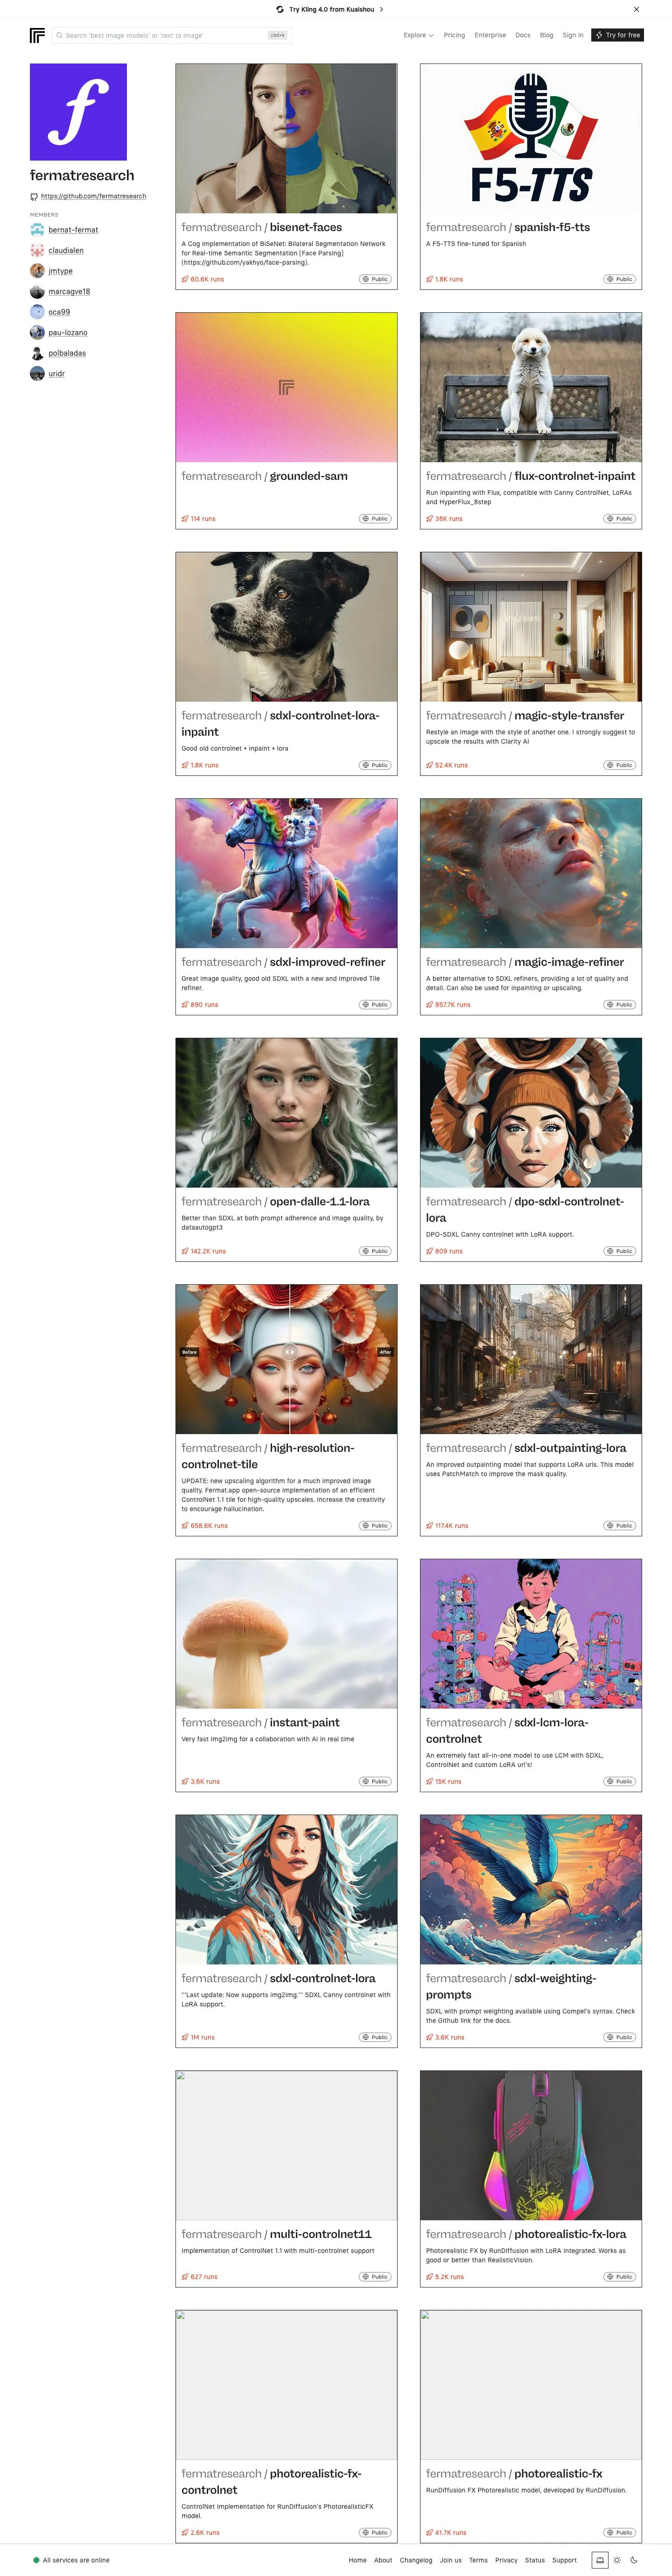This screenshot has height=2576, width=672.
Task: Click the 'All services are online' status indicator
Action: click(72, 2560)
